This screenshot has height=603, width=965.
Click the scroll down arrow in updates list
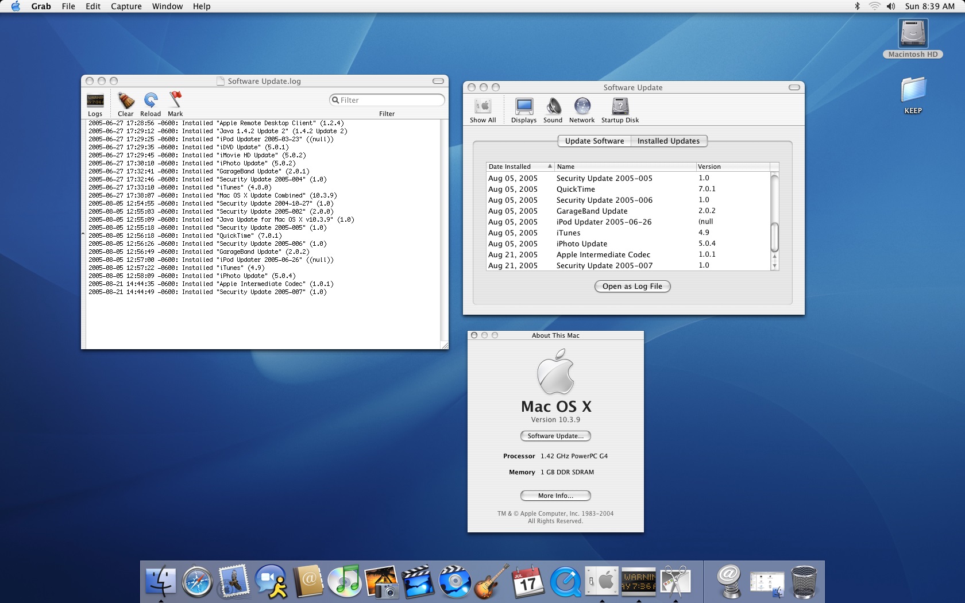pyautogui.click(x=774, y=266)
